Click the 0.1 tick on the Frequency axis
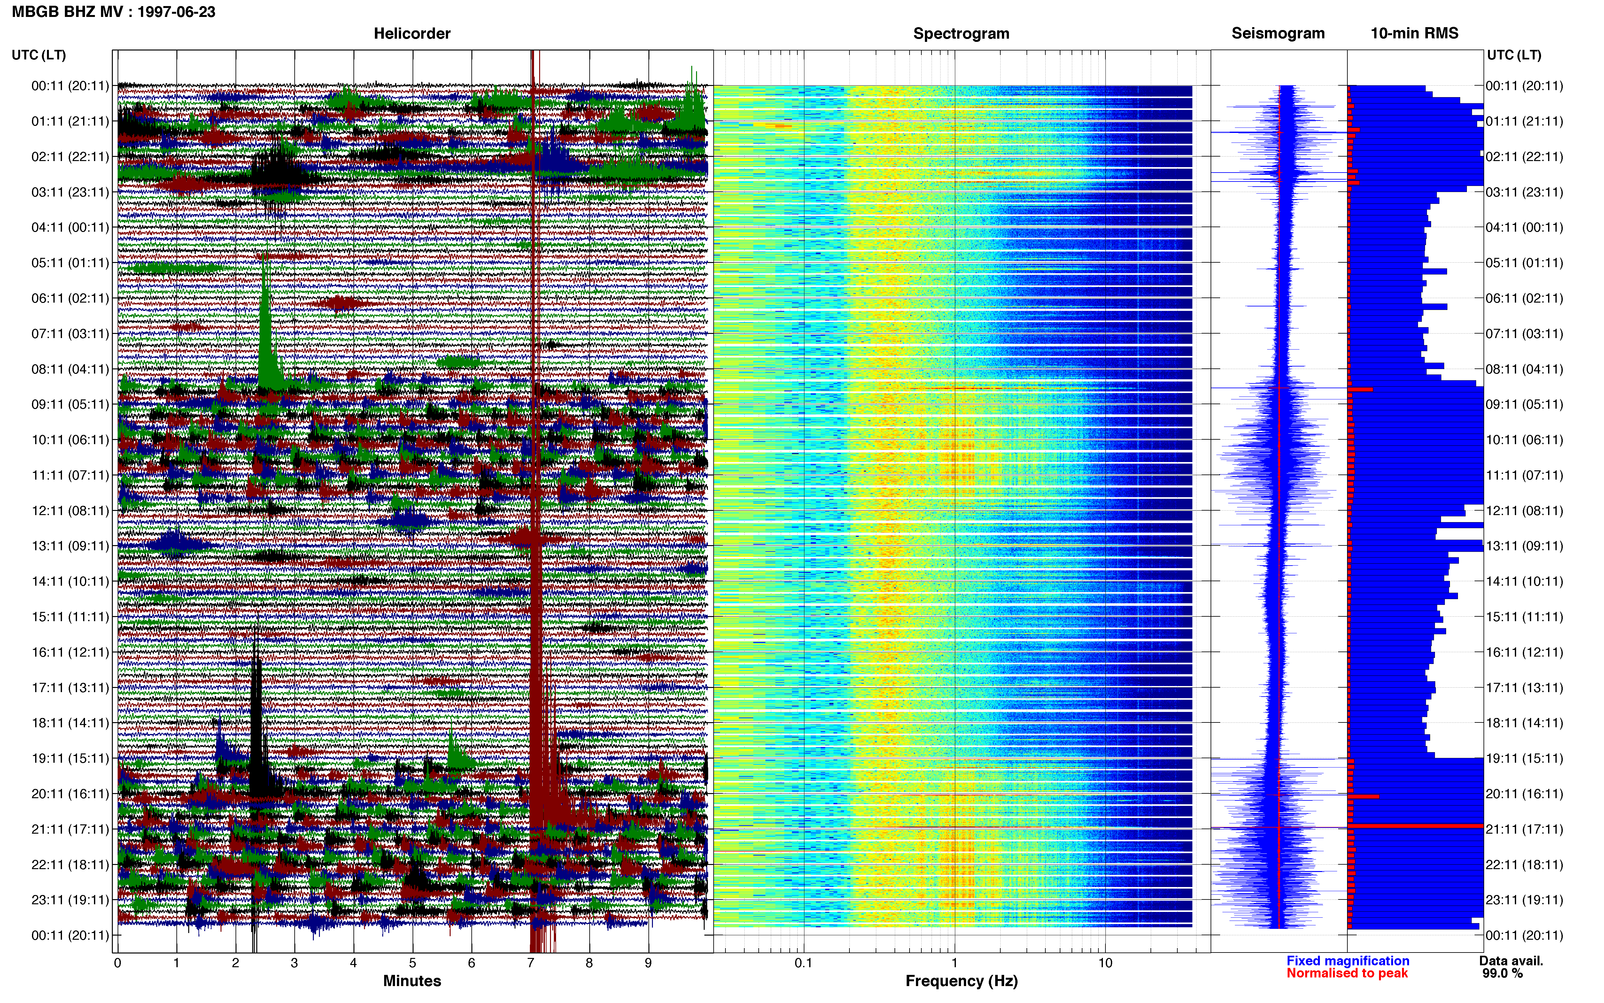1604x1003 pixels. [803, 963]
